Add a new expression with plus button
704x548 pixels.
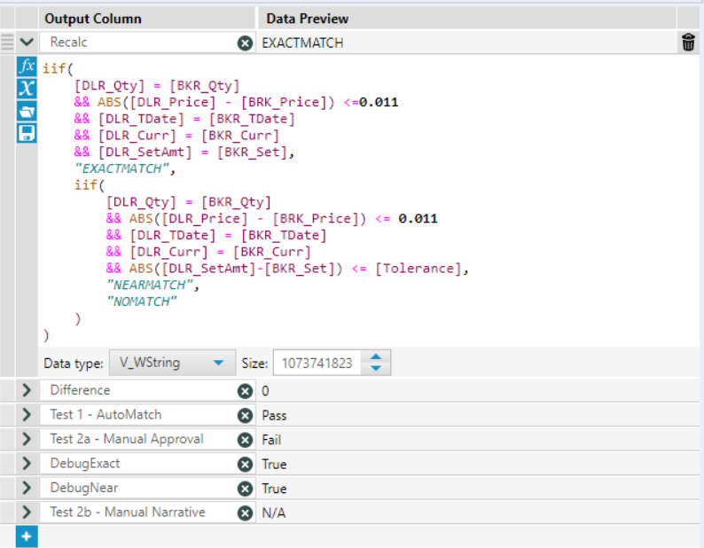tap(27, 536)
